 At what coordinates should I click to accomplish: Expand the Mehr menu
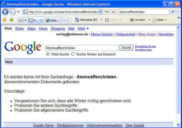(83, 29)
